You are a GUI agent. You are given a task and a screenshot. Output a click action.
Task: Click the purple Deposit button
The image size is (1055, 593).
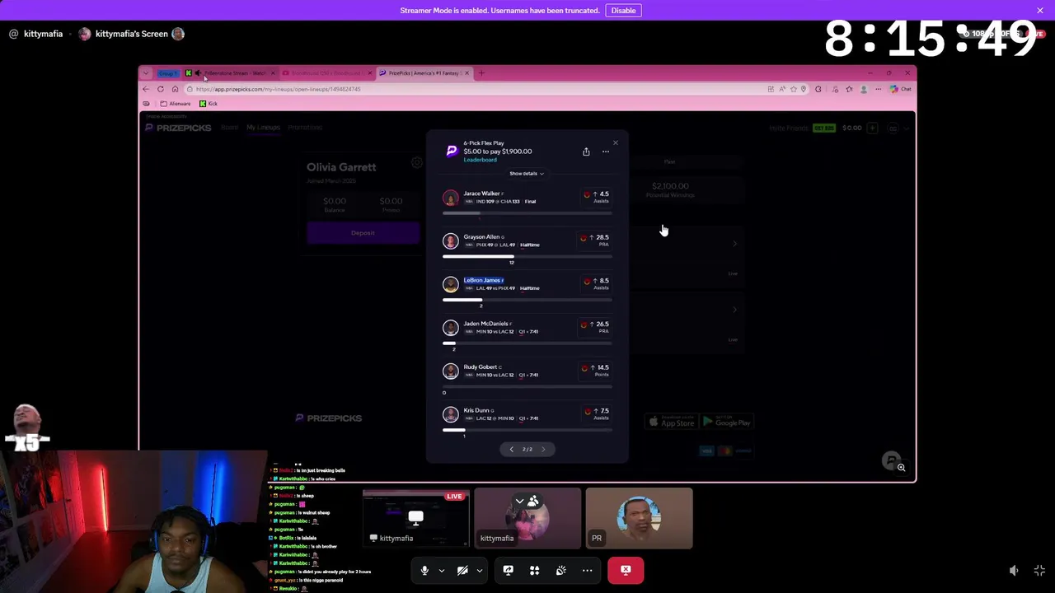[363, 233]
